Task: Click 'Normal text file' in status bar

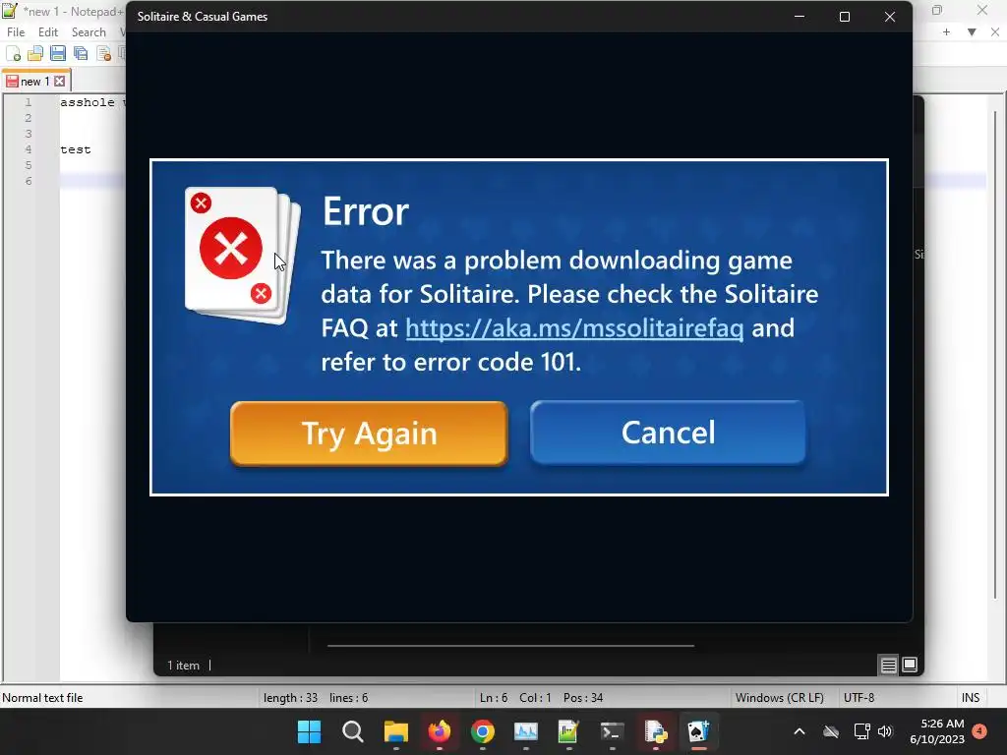Action: pos(42,698)
